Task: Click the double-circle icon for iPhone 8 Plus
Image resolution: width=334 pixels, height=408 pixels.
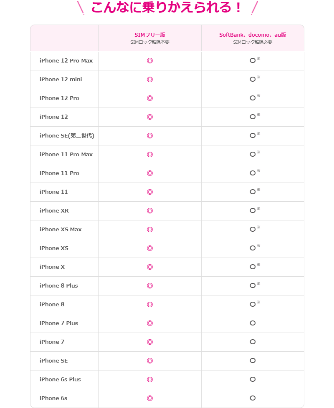Action: click(149, 285)
